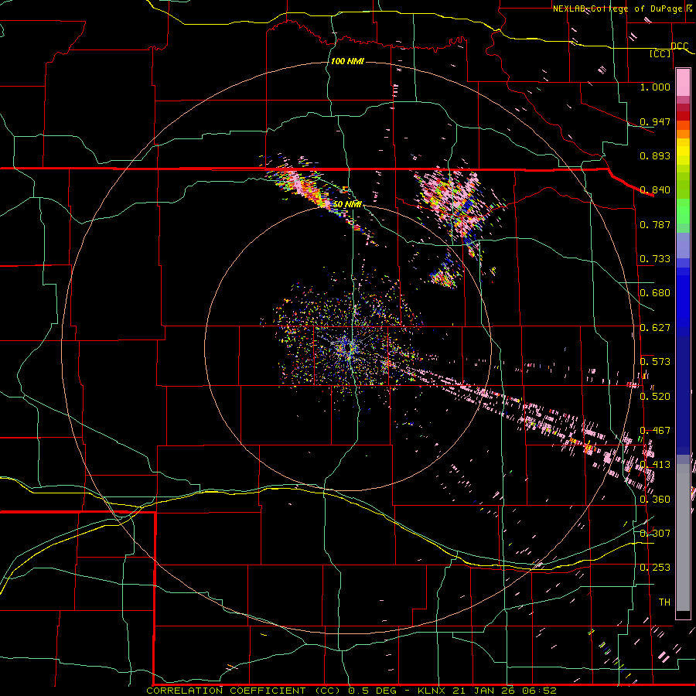
Task: Click the 0.307 legend value
Action: click(x=655, y=534)
